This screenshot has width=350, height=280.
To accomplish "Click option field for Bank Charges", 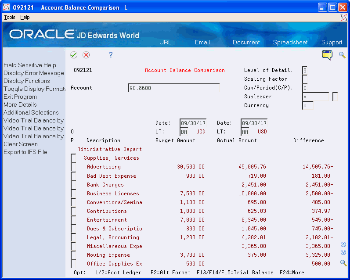I will click(x=73, y=184).
